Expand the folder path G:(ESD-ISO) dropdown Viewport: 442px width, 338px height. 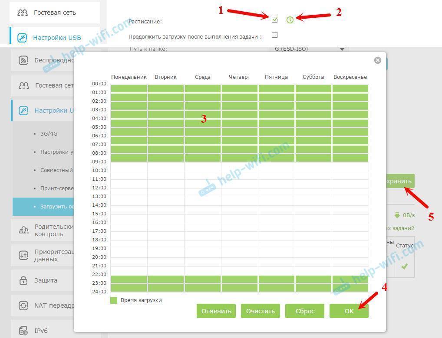[342, 49]
